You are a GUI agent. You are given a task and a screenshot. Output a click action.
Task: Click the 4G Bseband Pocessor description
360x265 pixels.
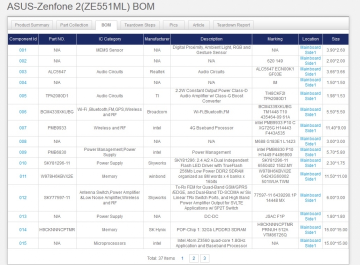click(x=211, y=128)
